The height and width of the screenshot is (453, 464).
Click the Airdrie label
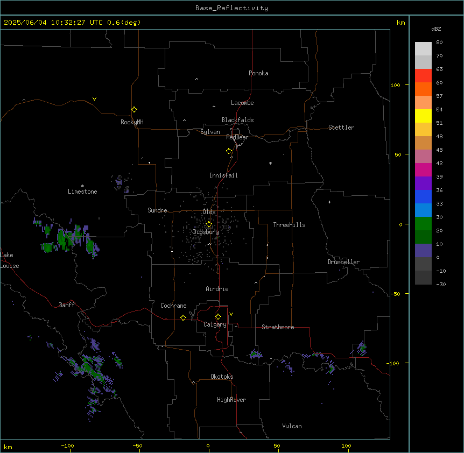coord(217,289)
